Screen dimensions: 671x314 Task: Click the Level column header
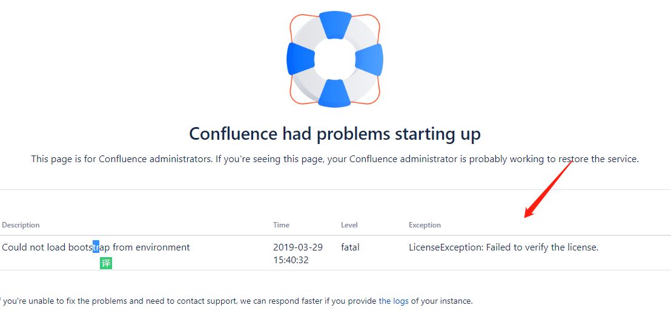349,225
